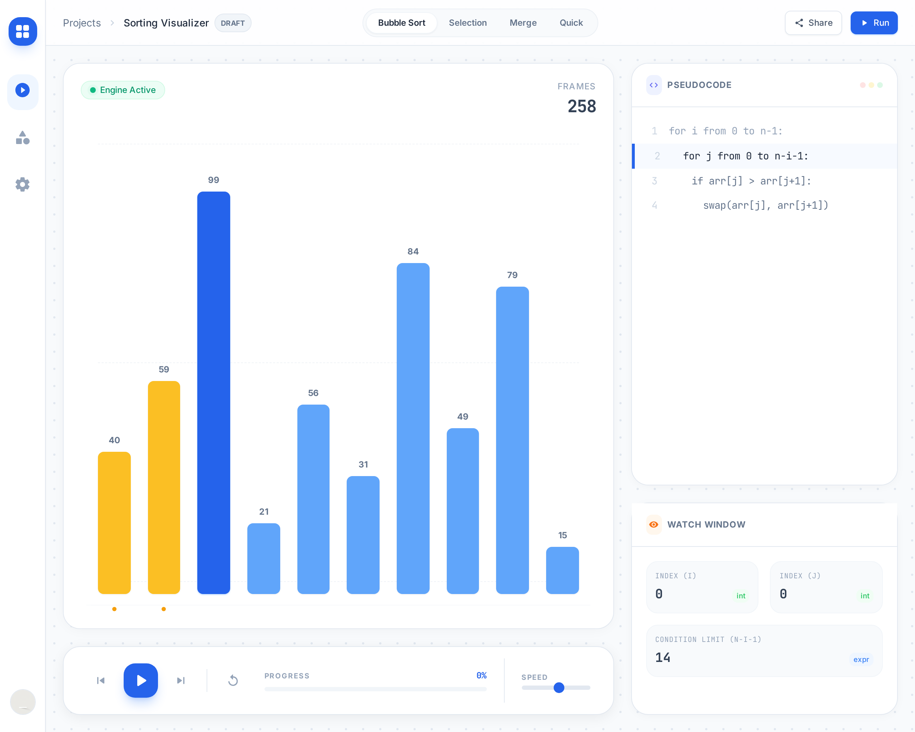This screenshot has width=915, height=732.
Task: Click the Watch Window eye icon
Action: click(x=654, y=524)
